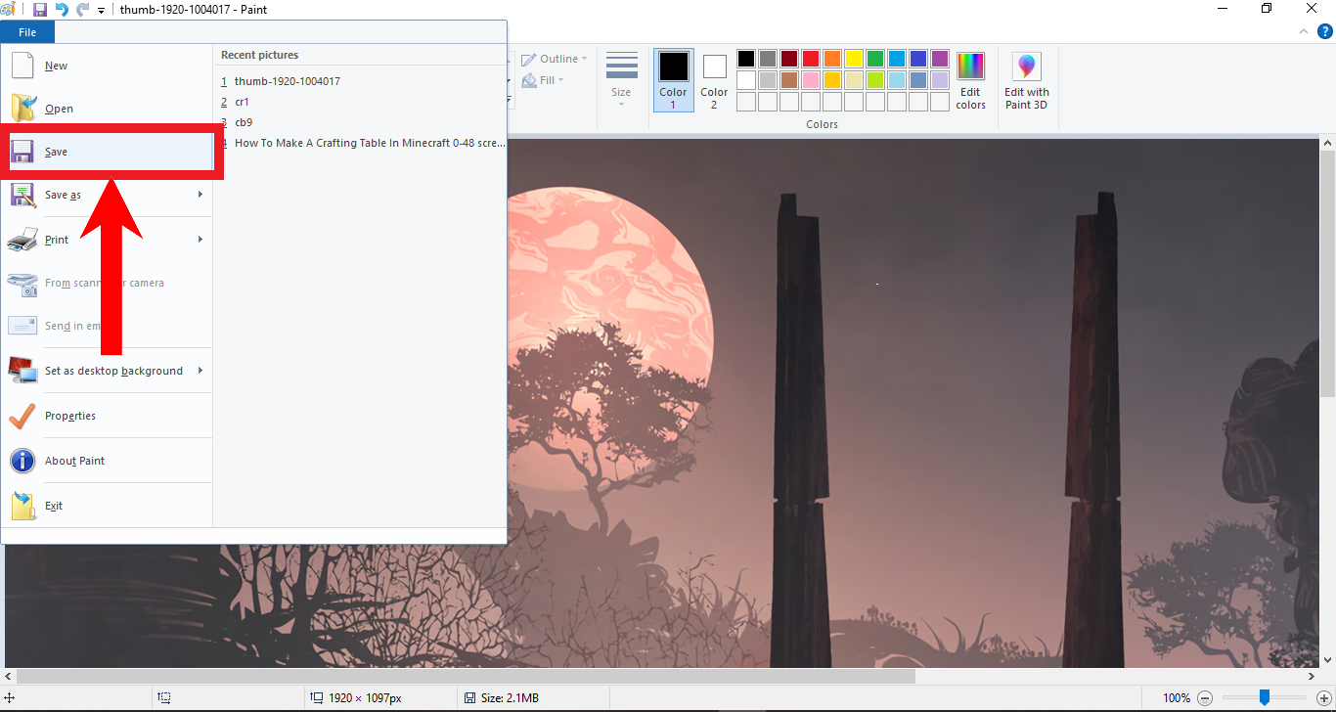This screenshot has height=712, width=1336.
Task: Click the horizontal scrollbar right arrow
Action: 1312,676
